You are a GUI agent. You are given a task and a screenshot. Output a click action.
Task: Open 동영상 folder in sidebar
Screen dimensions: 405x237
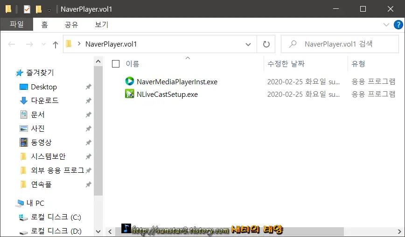click(41, 142)
